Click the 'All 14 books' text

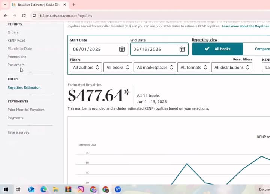[x=148, y=96]
